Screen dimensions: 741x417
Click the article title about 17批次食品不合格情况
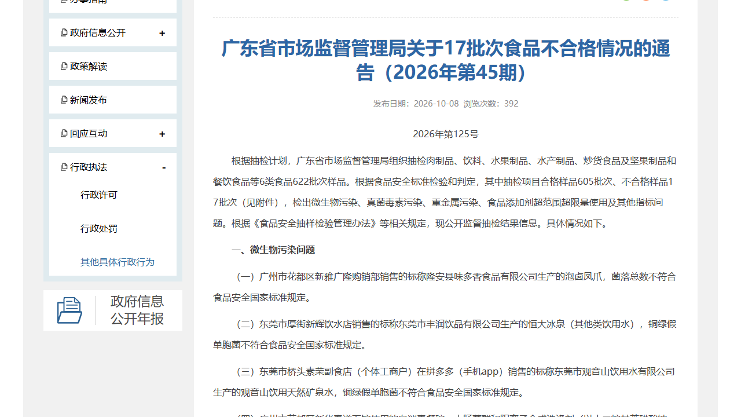[x=446, y=60]
